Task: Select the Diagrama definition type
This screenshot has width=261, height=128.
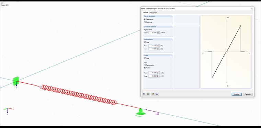Action: pos(145,22)
